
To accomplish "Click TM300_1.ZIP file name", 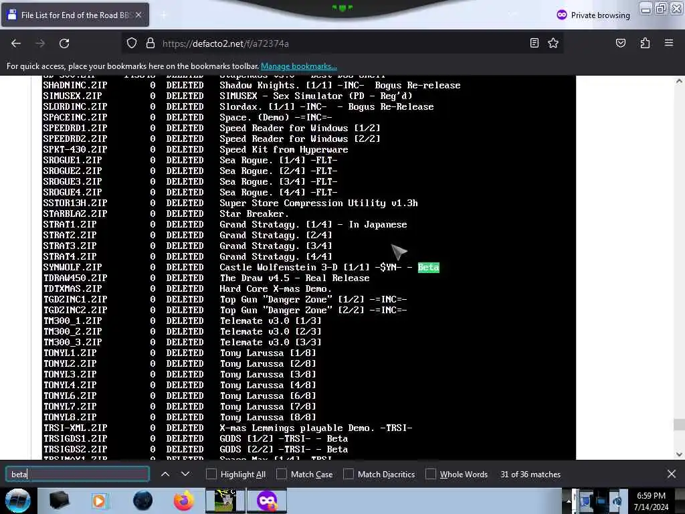I will pyautogui.click(x=72, y=321).
